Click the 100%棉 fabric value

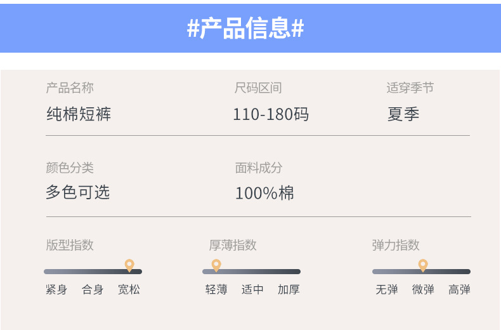264,193
